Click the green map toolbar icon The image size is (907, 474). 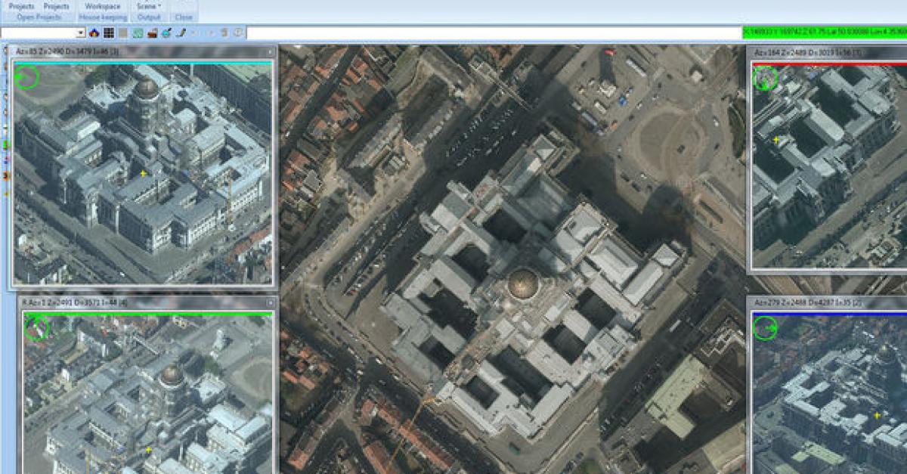(x=138, y=33)
